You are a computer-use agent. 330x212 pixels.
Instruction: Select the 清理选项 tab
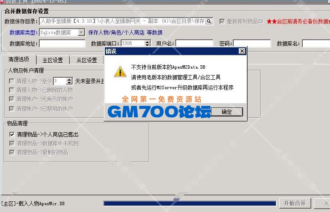(x=19, y=60)
